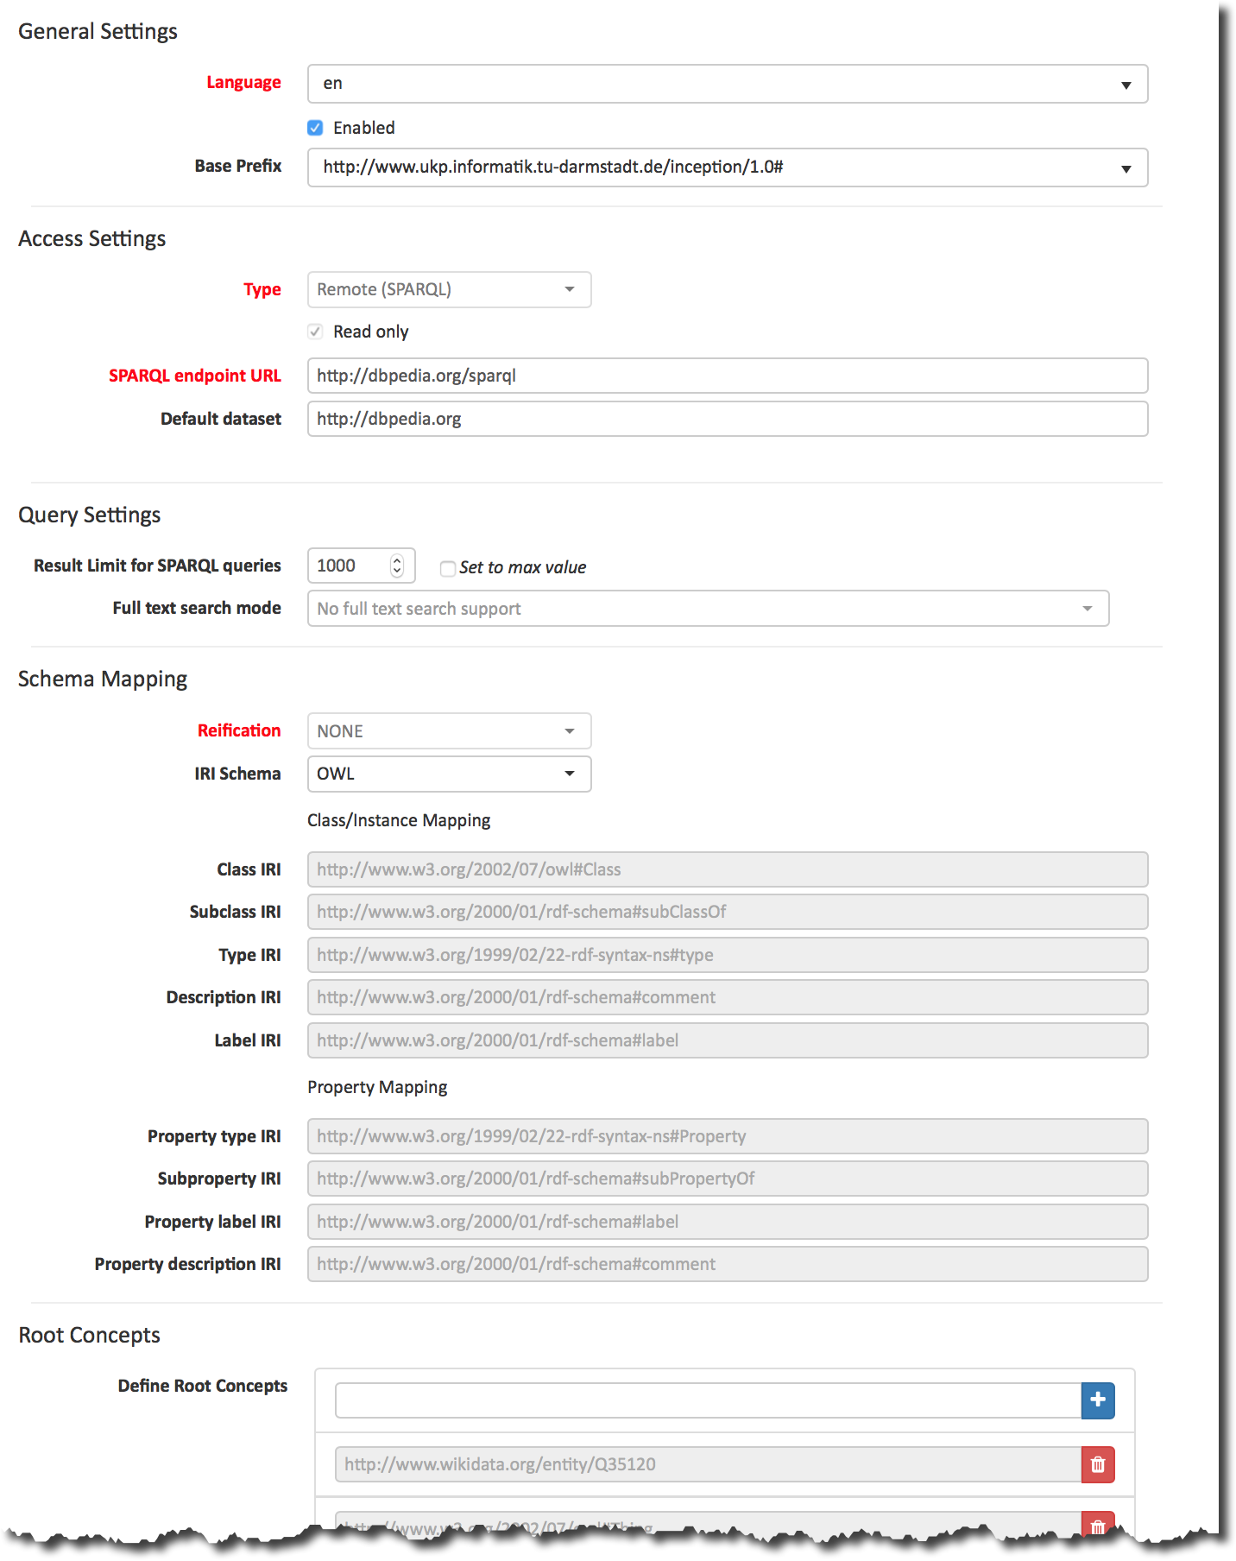Click the Subproperty IRI field

pyautogui.click(x=727, y=1179)
